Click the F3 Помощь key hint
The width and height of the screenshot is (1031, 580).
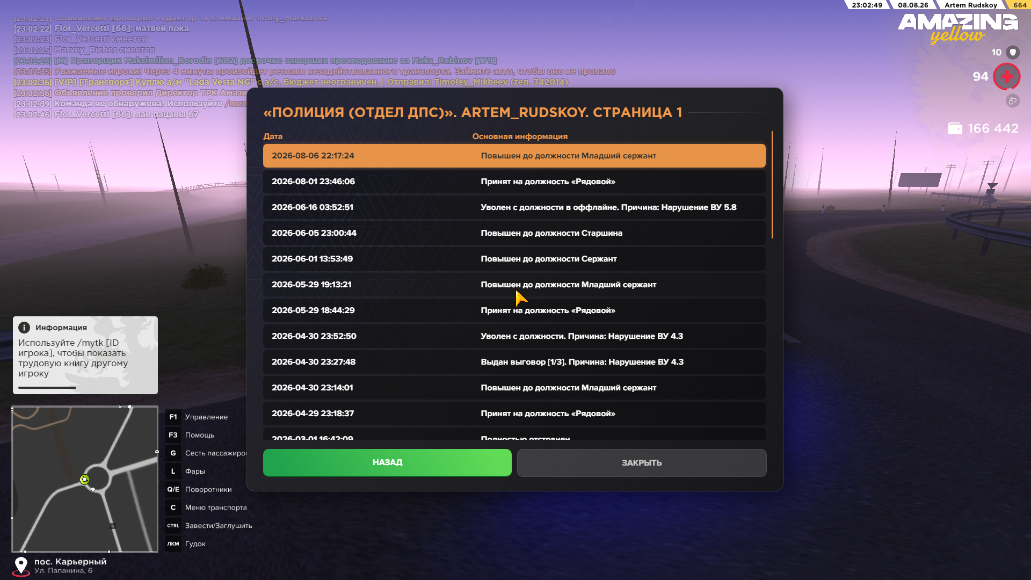point(191,435)
